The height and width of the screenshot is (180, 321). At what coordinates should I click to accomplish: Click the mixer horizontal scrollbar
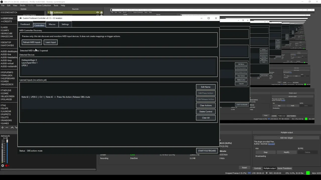coord(48,169)
